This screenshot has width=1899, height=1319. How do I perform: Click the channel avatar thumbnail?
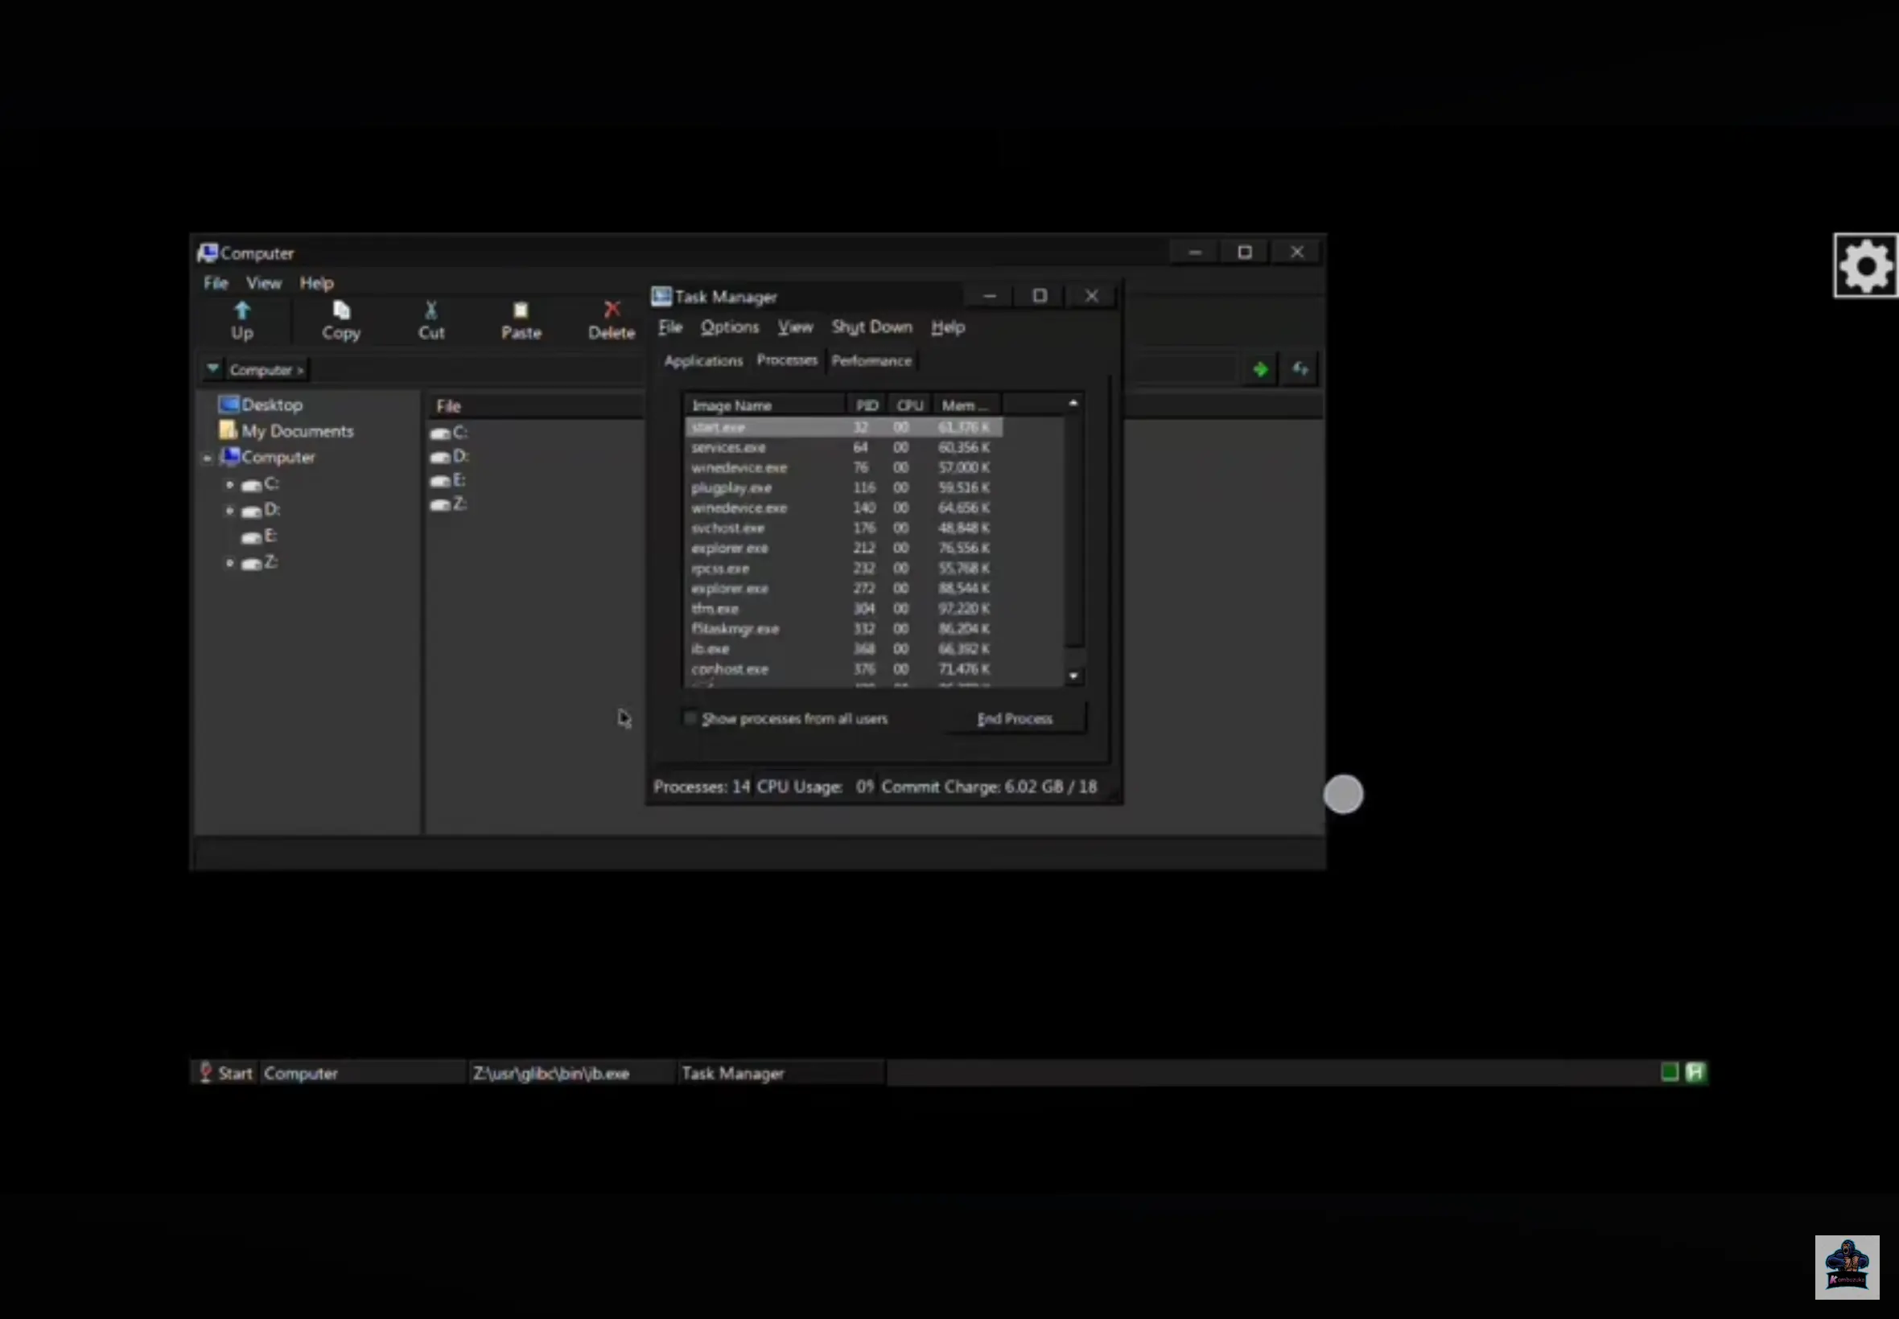coord(1847,1268)
